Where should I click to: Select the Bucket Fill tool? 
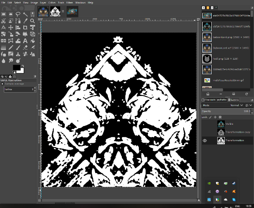click(x=33, y=41)
